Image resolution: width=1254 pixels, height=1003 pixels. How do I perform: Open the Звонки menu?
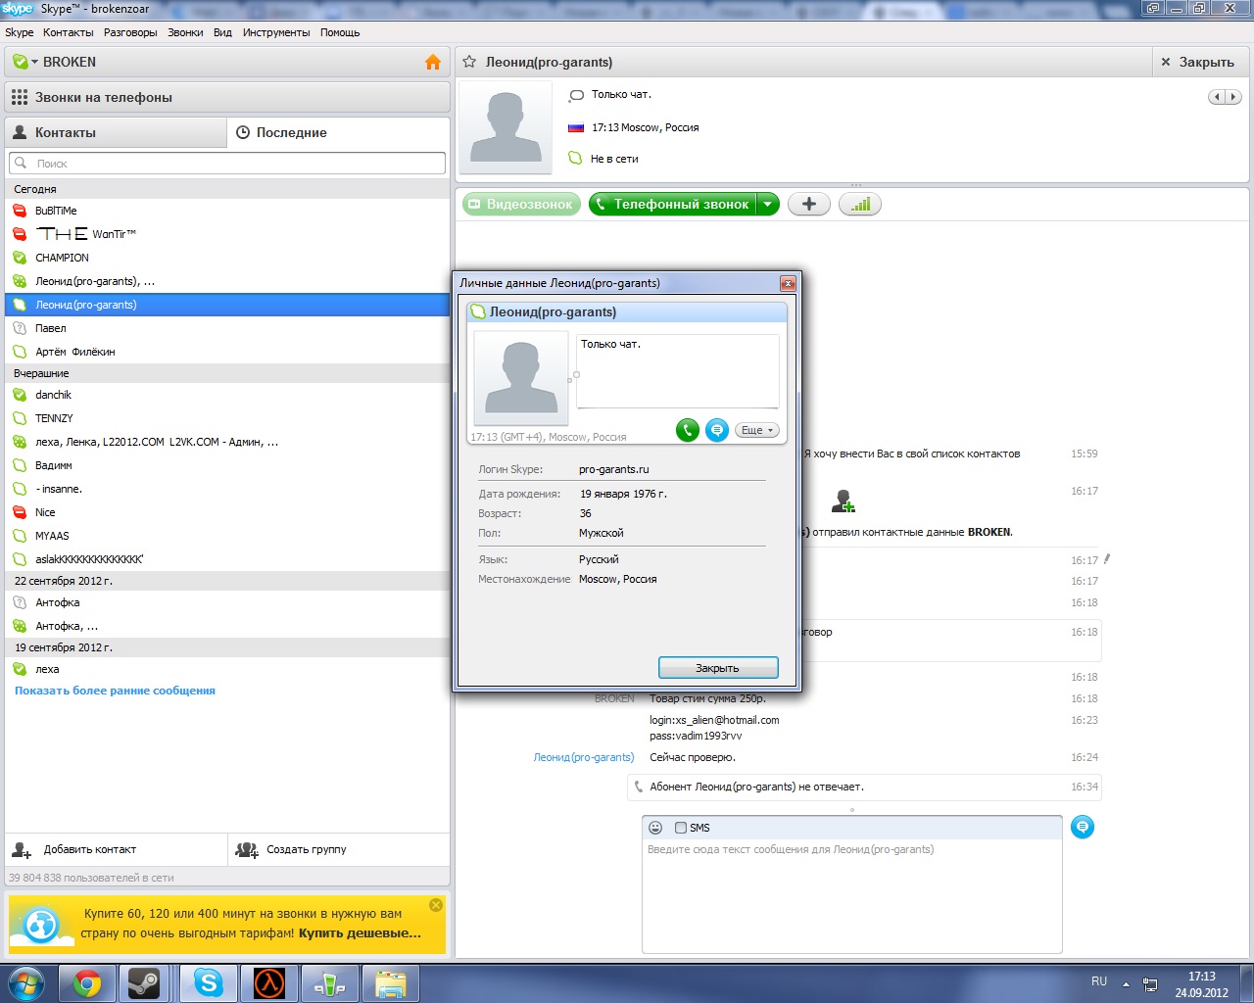click(x=185, y=32)
